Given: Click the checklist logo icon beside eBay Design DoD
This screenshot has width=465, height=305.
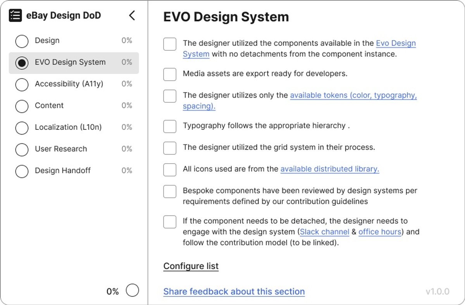Looking at the screenshot, I should pos(15,16).
